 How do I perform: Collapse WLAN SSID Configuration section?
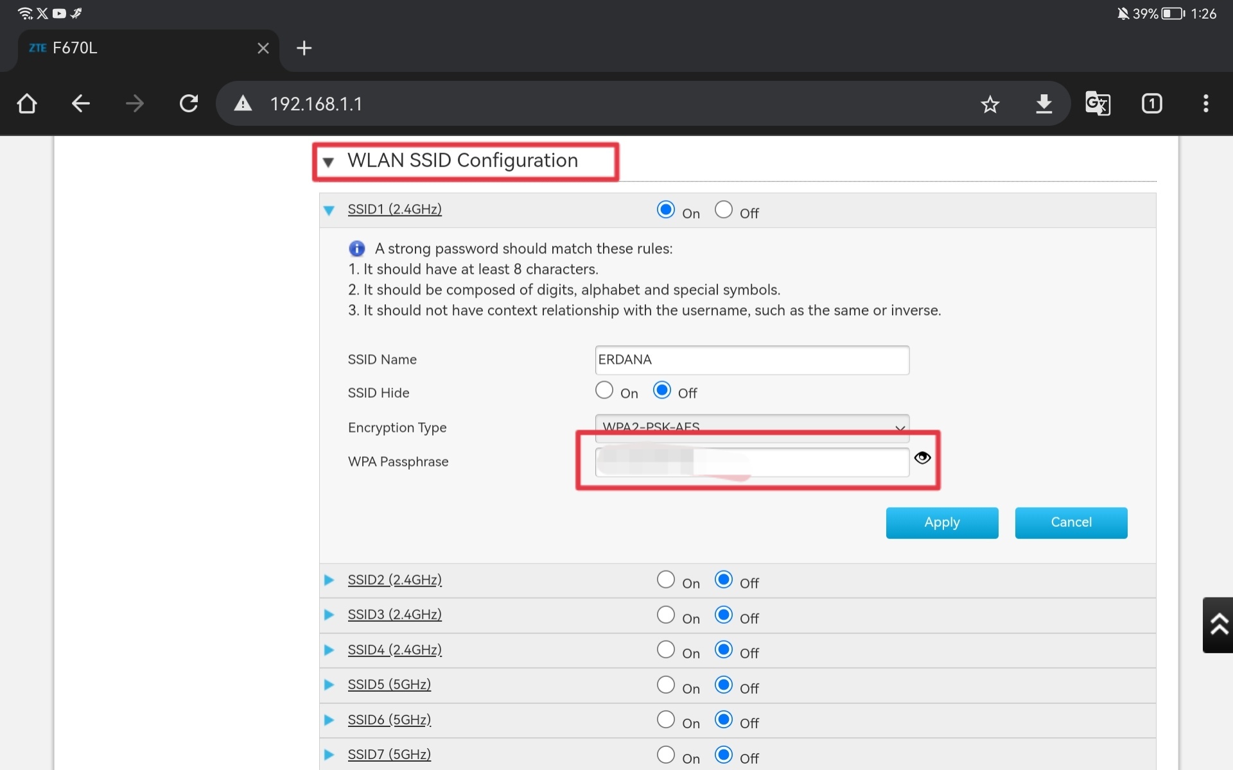tap(329, 162)
